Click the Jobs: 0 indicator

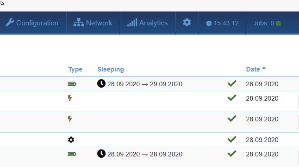pyautogui.click(x=267, y=23)
